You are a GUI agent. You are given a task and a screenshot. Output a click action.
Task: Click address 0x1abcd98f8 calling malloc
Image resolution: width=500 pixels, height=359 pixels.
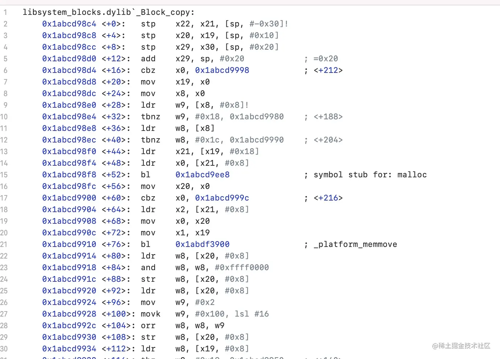(x=69, y=174)
